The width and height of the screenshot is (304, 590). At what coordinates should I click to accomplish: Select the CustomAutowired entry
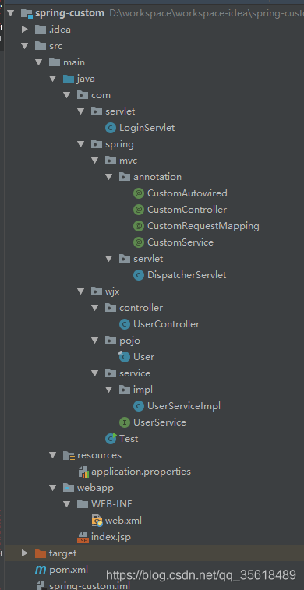[x=187, y=193]
